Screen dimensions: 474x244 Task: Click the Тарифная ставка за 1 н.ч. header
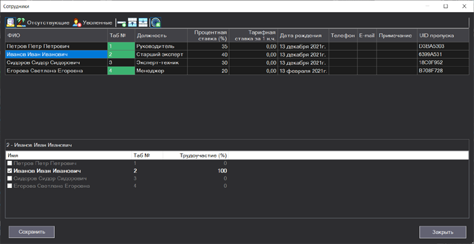click(x=253, y=36)
